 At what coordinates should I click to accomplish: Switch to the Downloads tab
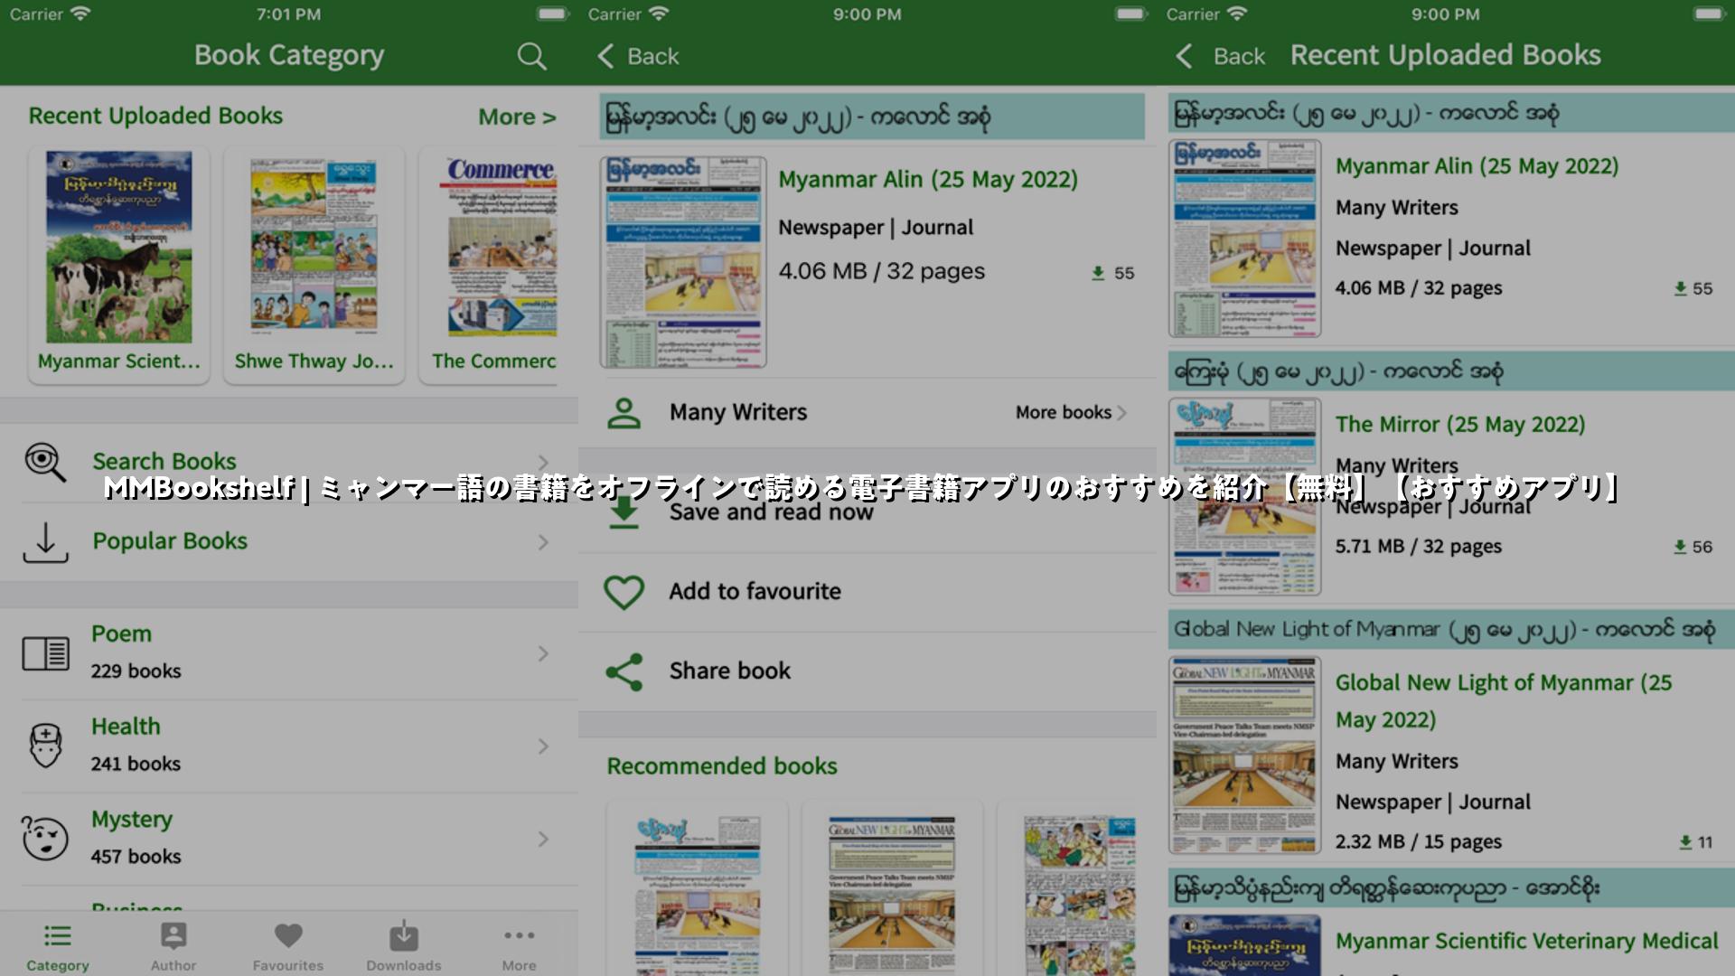[x=404, y=946]
